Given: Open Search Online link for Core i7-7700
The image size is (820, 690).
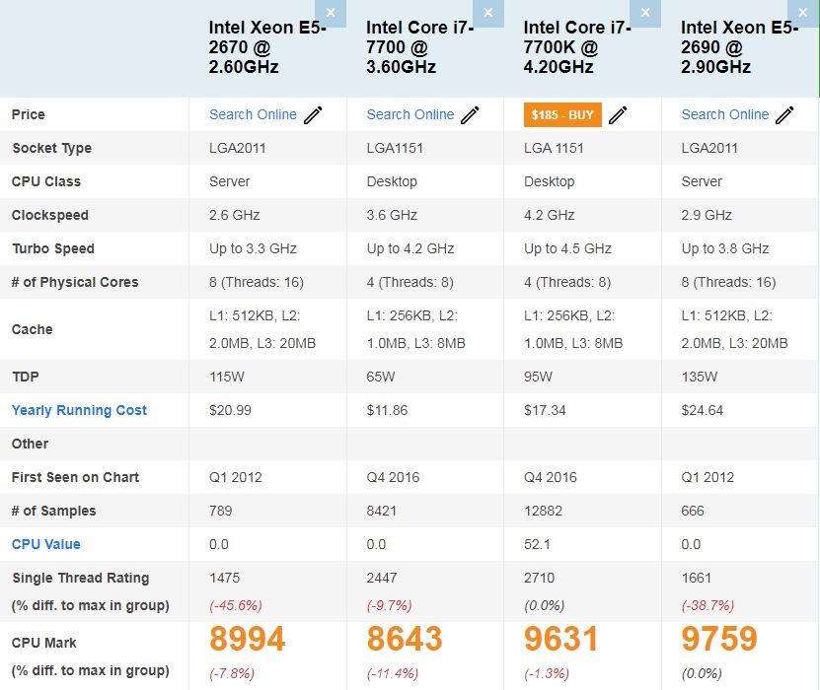Looking at the screenshot, I should pyautogui.click(x=410, y=114).
